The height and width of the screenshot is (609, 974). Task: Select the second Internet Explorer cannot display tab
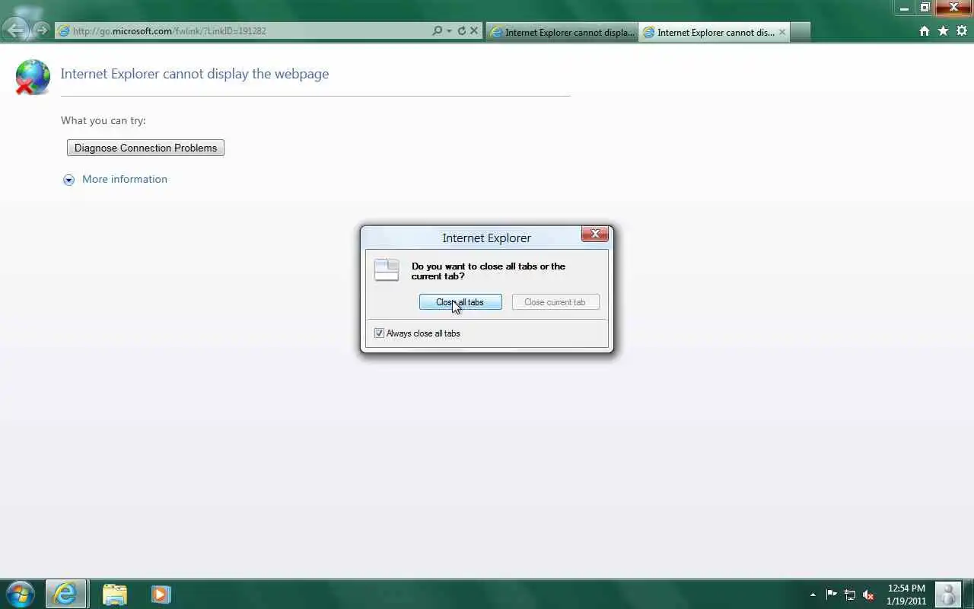click(x=708, y=32)
